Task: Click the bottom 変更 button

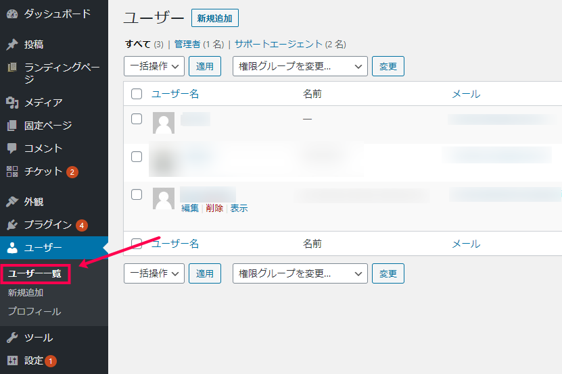Action: 388,273
